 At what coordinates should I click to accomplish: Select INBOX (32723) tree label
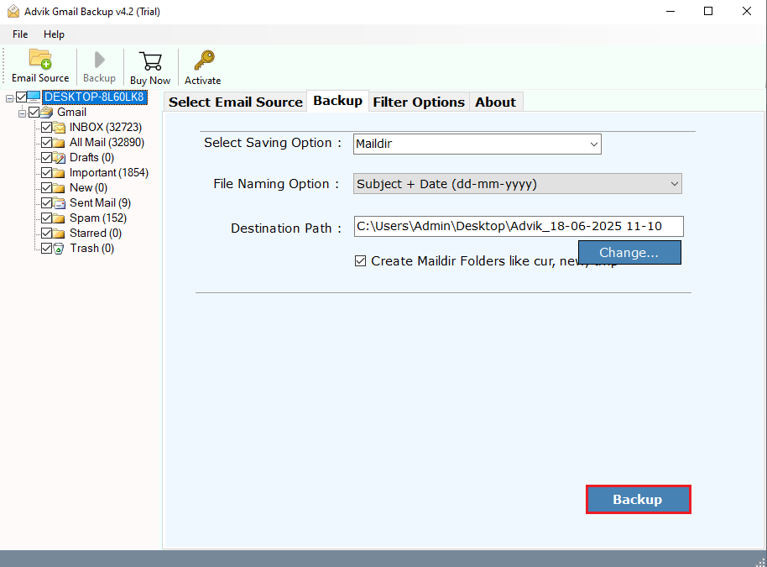(x=106, y=128)
